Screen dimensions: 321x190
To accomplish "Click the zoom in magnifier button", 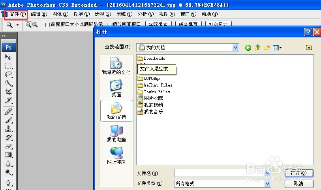I will 28,25.
